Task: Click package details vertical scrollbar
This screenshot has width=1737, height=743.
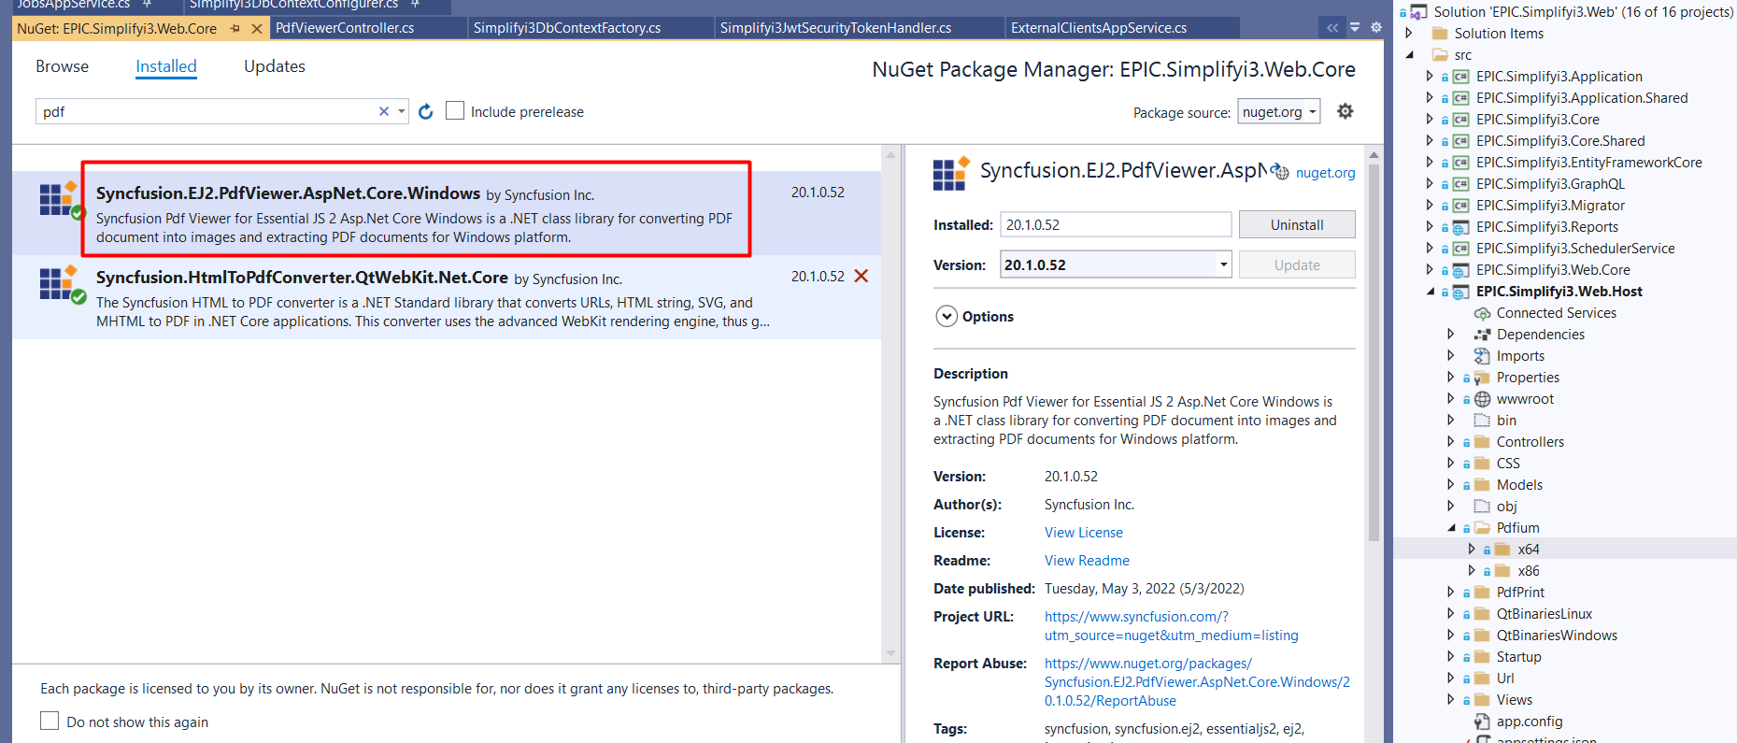Action: coord(1374,351)
